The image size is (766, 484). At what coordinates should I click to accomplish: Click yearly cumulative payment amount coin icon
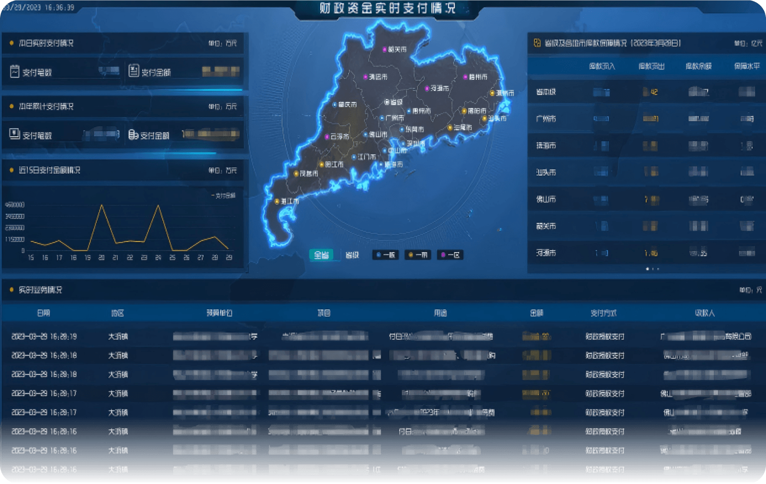pyautogui.click(x=133, y=135)
